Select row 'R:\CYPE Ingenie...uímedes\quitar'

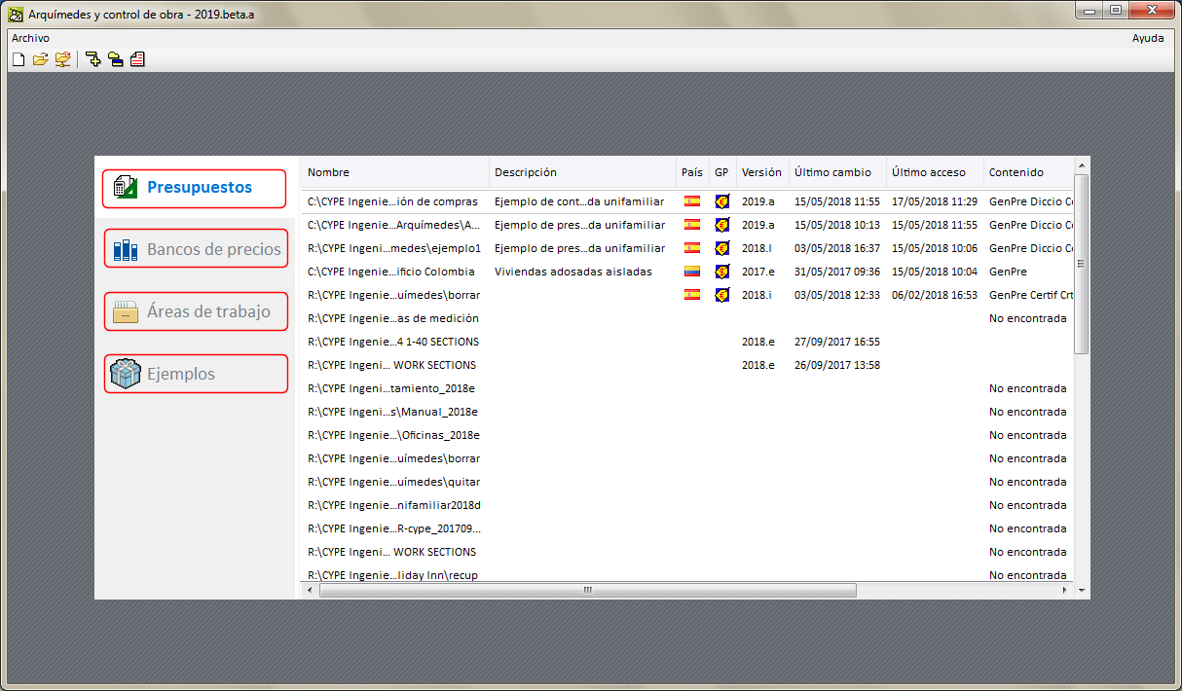point(687,482)
